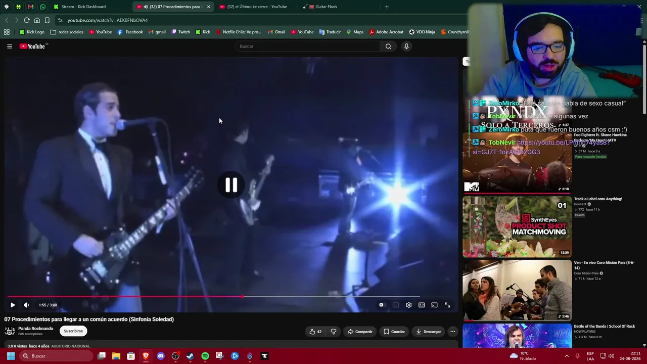647x364 pixels.
Task: Open the Panda Rockeando channel avatar
Action: pos(10,331)
